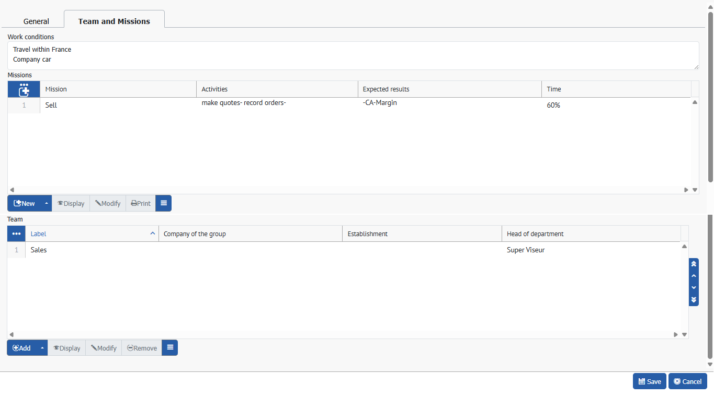
Task: Print the Missions list
Action: (x=141, y=203)
